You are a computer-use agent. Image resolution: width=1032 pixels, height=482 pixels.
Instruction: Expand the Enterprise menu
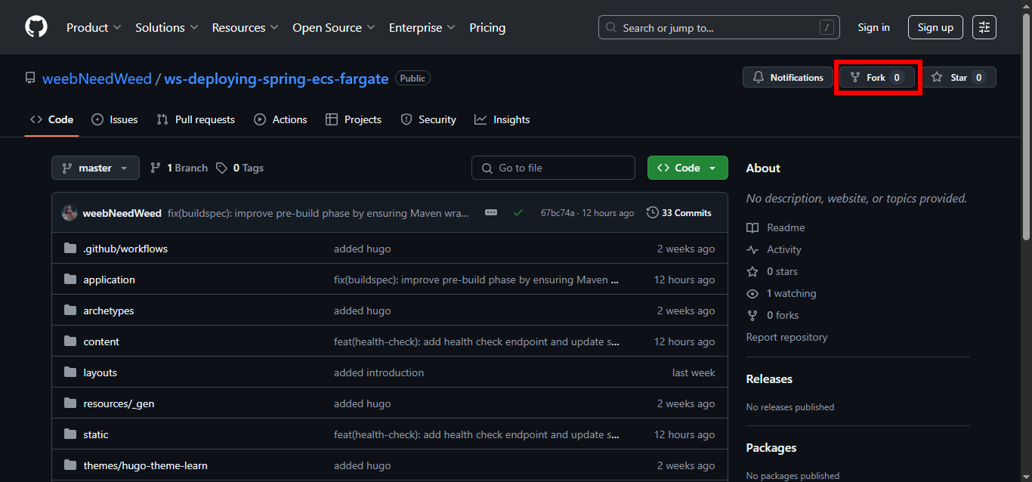pyautogui.click(x=422, y=27)
